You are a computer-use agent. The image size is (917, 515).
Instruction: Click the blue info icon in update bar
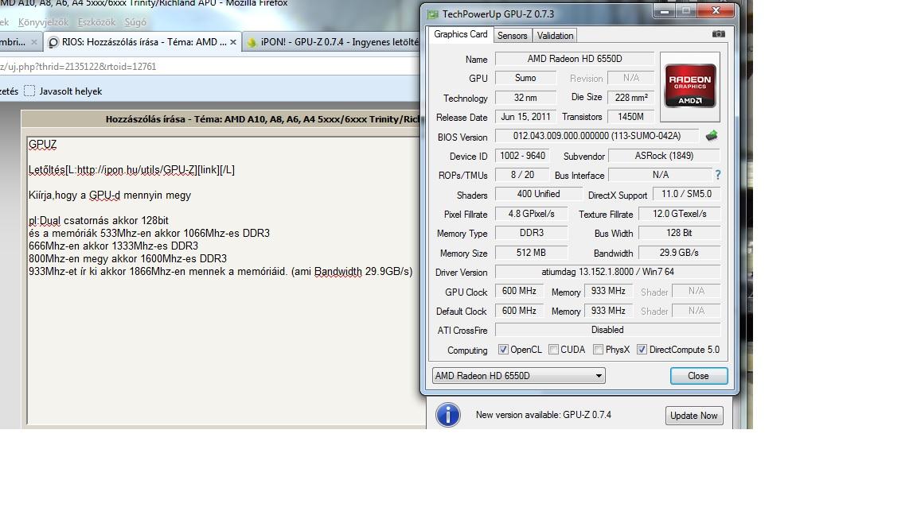[448, 415]
